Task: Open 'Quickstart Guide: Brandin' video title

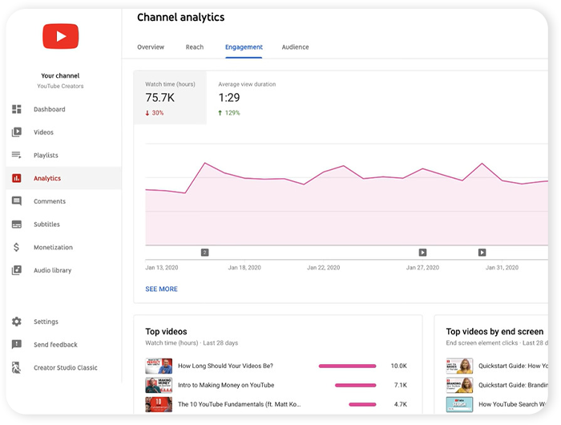Action: (513, 385)
